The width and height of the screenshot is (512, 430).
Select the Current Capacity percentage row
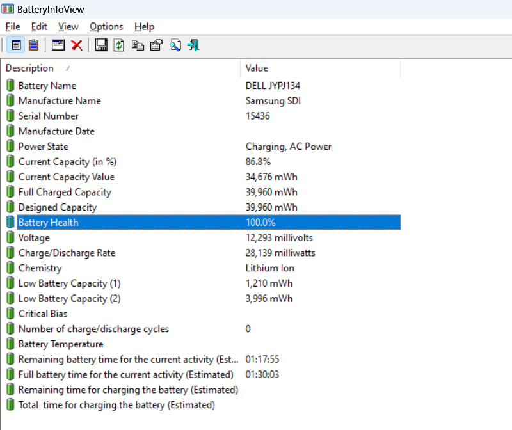[128, 161]
